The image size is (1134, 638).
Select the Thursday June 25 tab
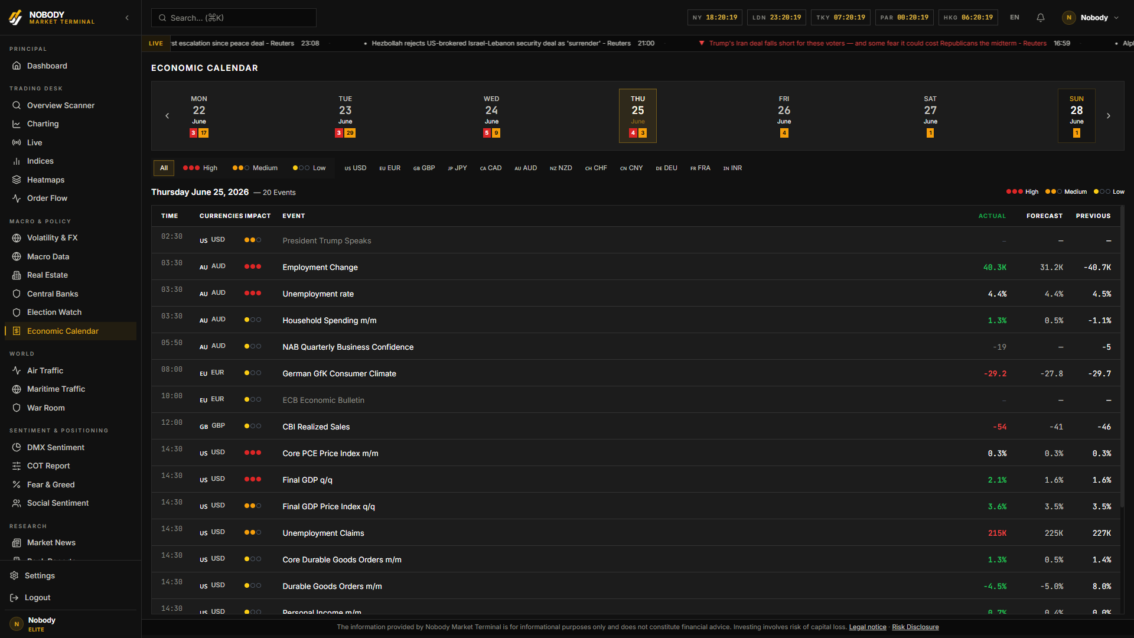[x=638, y=116]
